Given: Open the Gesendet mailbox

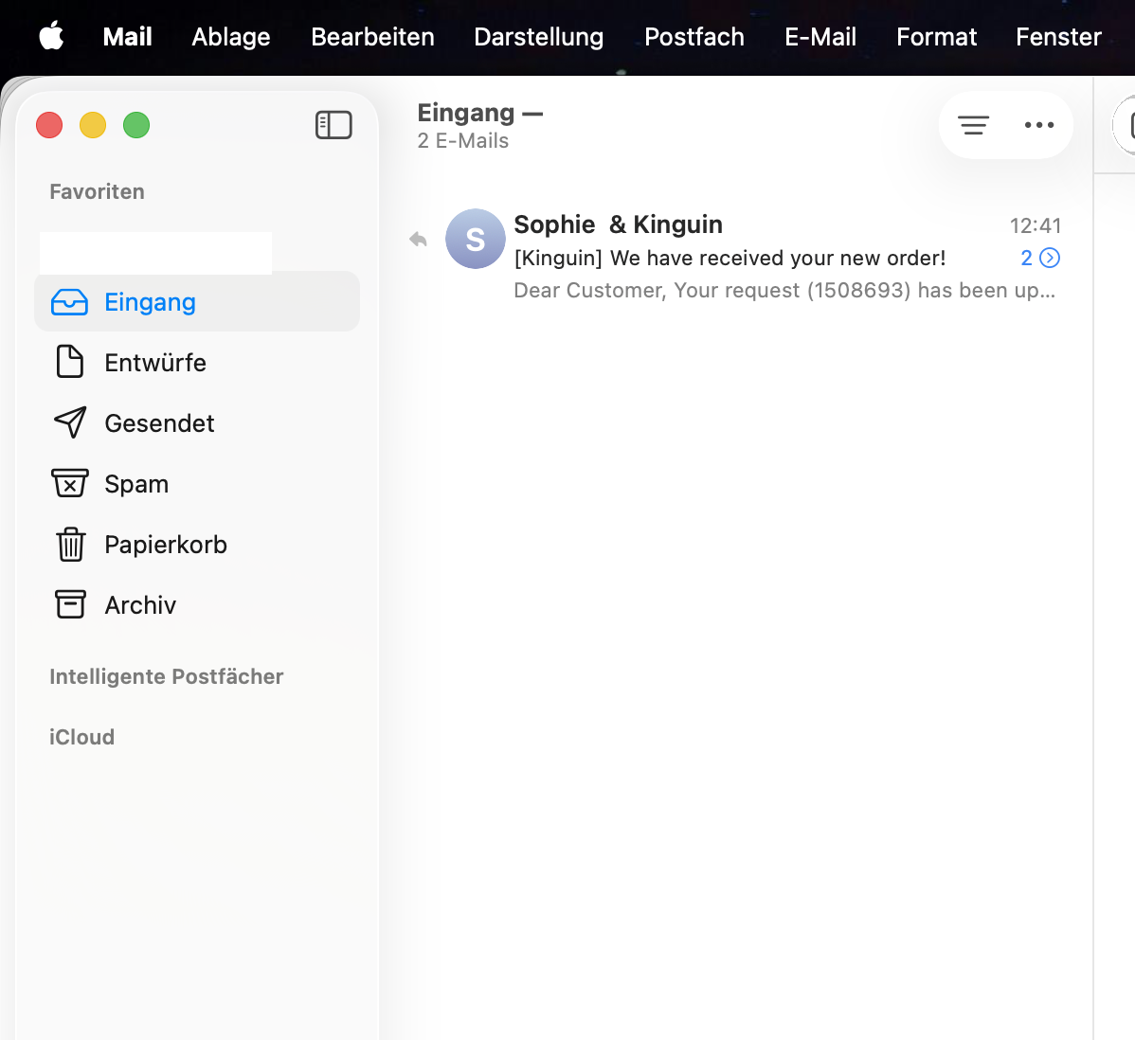Looking at the screenshot, I should pos(197,422).
